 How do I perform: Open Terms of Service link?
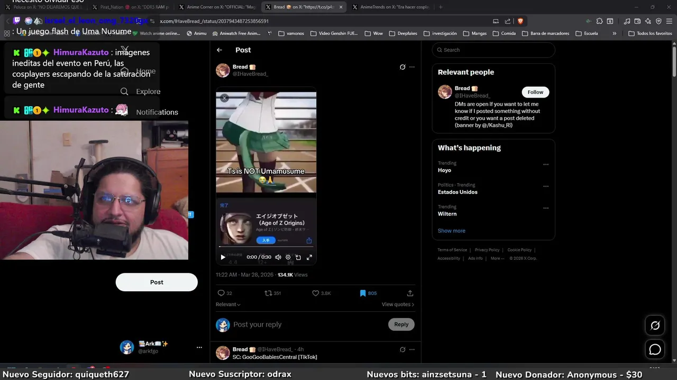click(452, 250)
